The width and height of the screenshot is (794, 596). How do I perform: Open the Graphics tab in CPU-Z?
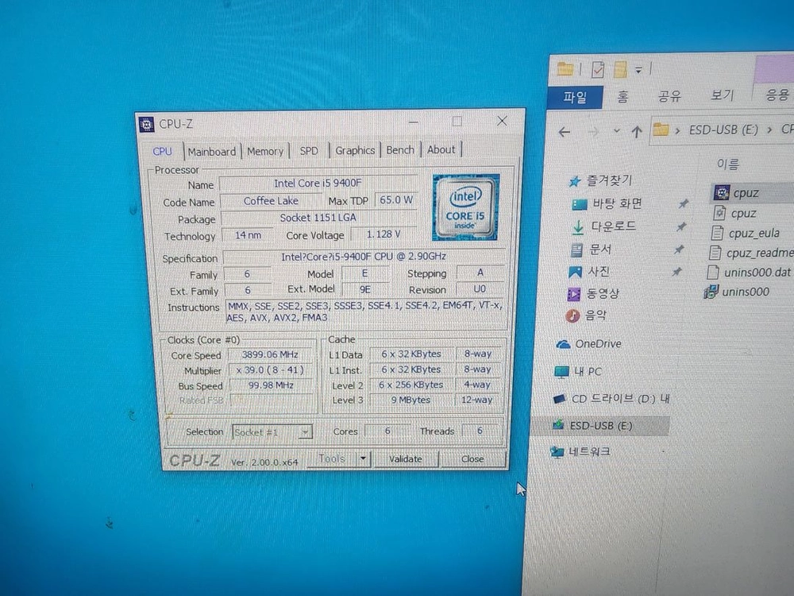tap(354, 150)
